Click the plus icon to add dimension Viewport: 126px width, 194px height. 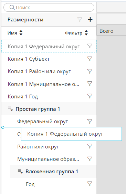point(90,20)
